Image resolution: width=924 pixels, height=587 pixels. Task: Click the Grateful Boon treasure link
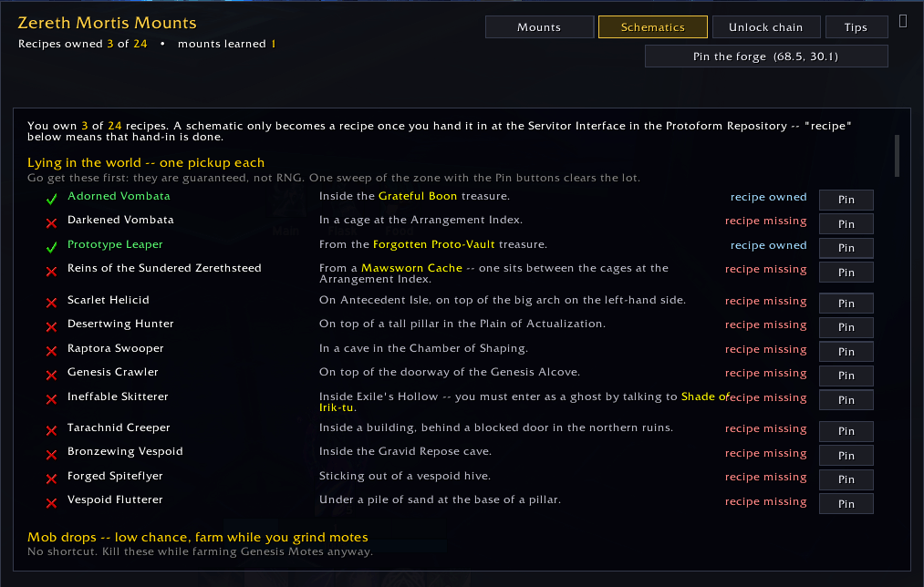point(417,195)
